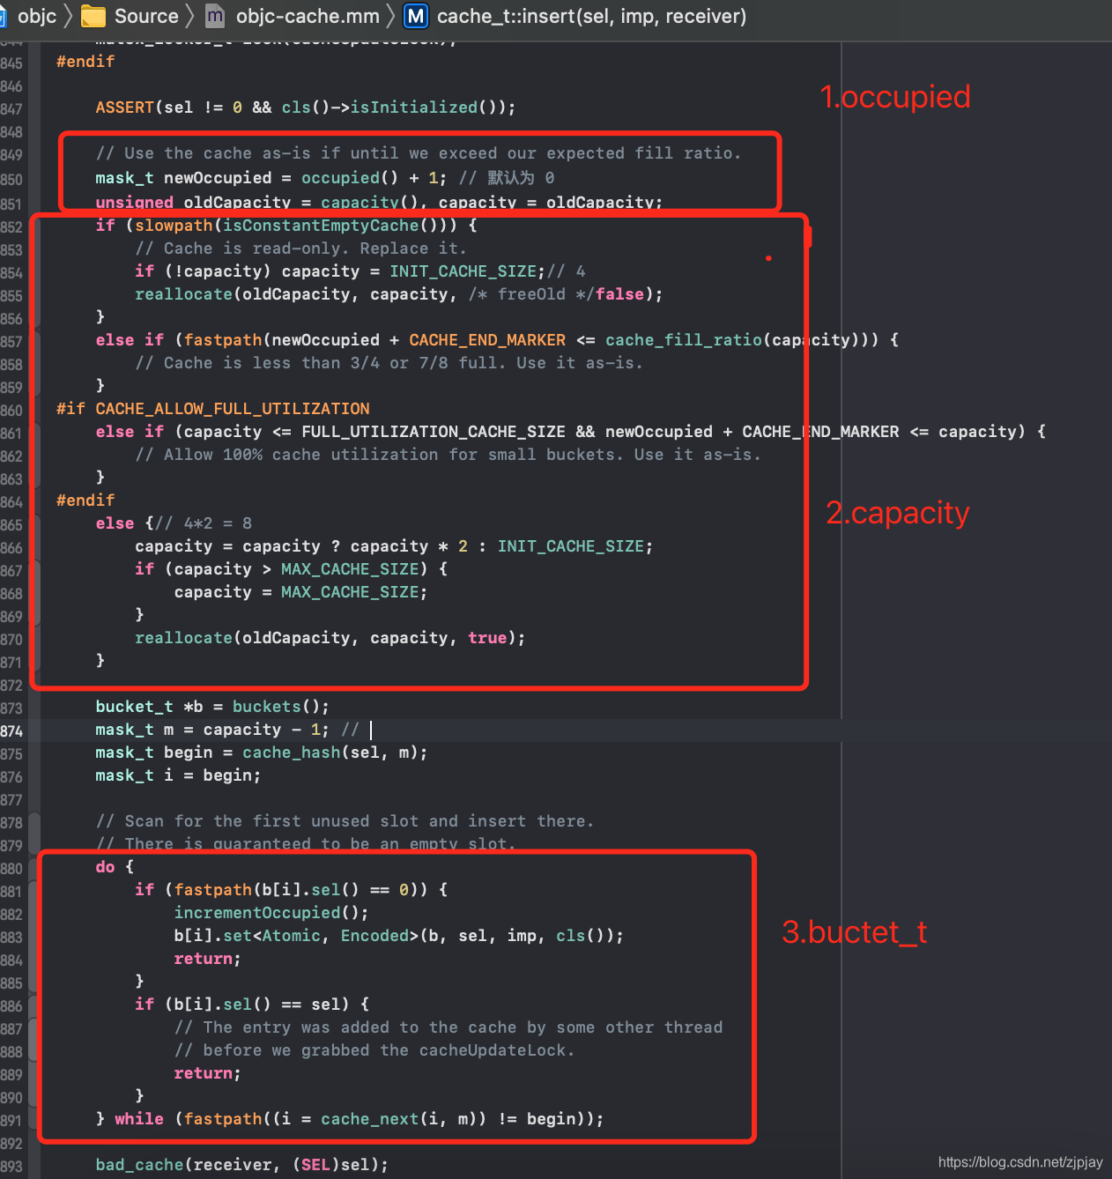The image size is (1112, 1179).
Task: Open the Source breadcrumb menu
Action: pos(146,16)
